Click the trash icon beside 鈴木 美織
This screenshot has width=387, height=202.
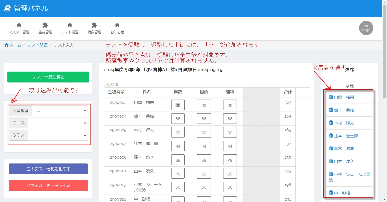pyautogui.click(x=331, y=110)
